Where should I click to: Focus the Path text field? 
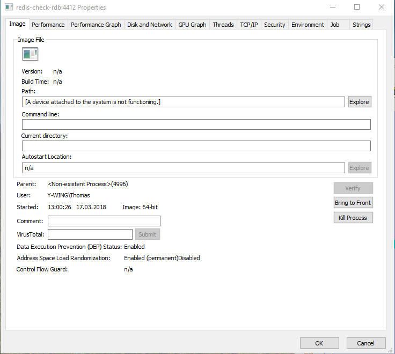click(x=184, y=102)
